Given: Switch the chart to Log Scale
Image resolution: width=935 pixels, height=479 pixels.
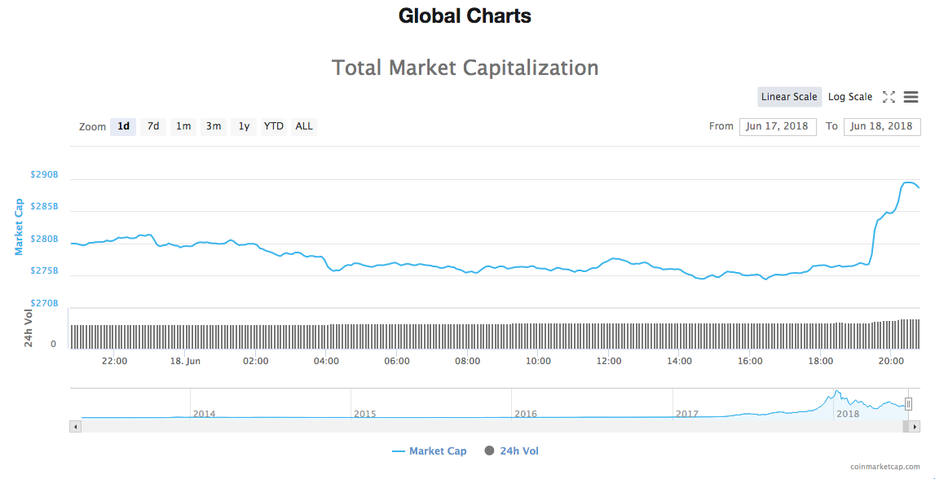Looking at the screenshot, I should (850, 96).
